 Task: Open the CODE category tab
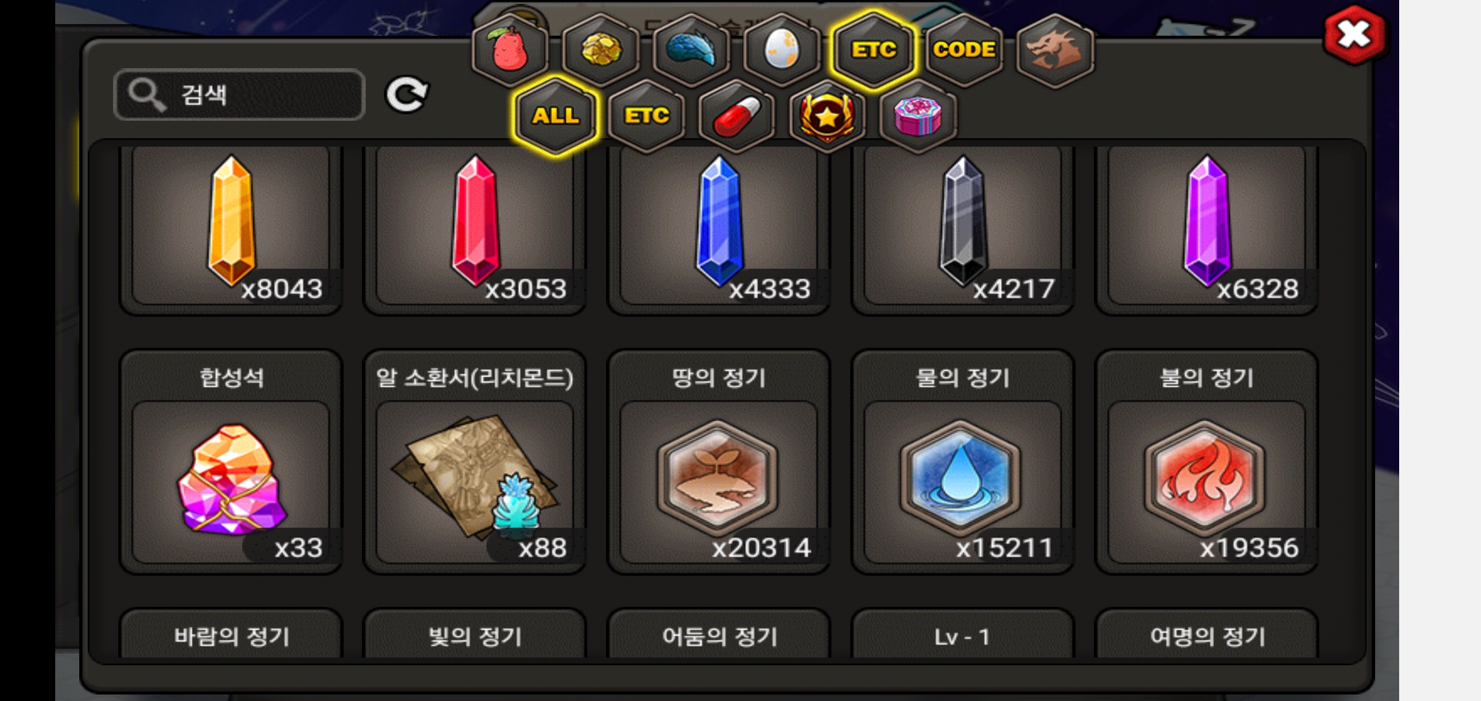[964, 49]
